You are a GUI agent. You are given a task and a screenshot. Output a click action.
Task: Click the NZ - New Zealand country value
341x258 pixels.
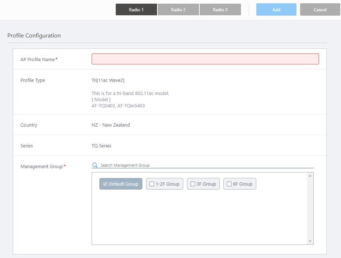click(111, 125)
